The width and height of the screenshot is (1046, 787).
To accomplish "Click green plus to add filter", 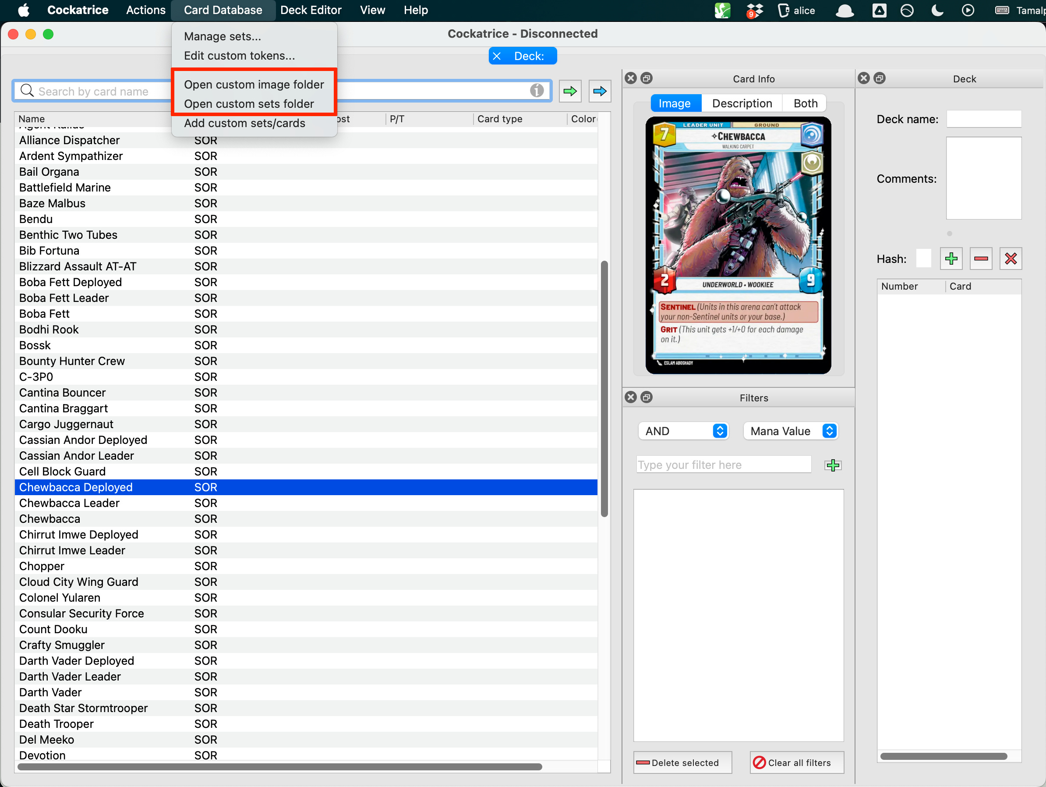I will [x=833, y=465].
